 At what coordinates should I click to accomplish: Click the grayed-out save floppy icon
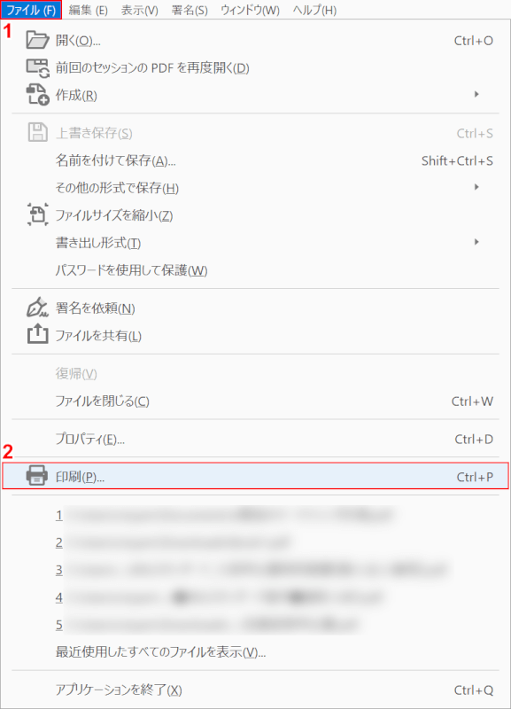coord(37,132)
